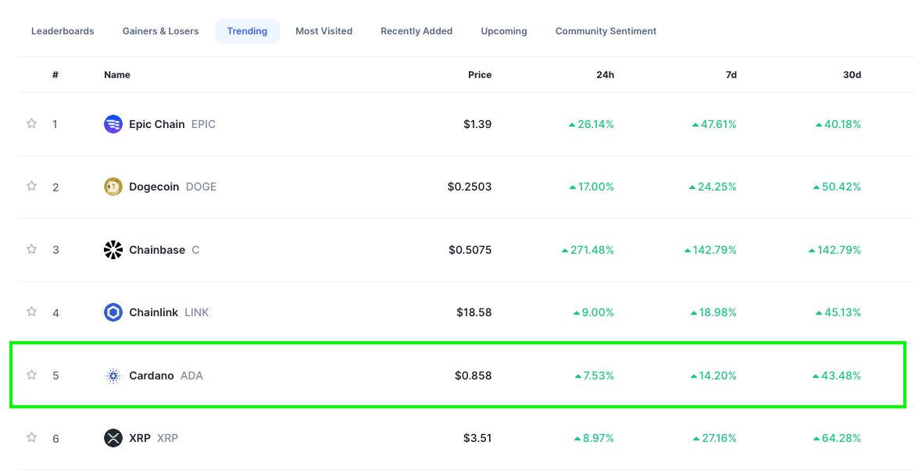
Task: Favorite Chainlink with its star
Action: (x=31, y=312)
